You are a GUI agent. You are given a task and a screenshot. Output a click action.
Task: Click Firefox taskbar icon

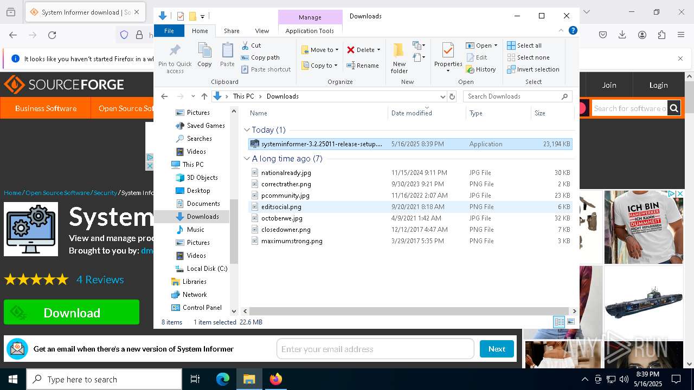coord(275,379)
